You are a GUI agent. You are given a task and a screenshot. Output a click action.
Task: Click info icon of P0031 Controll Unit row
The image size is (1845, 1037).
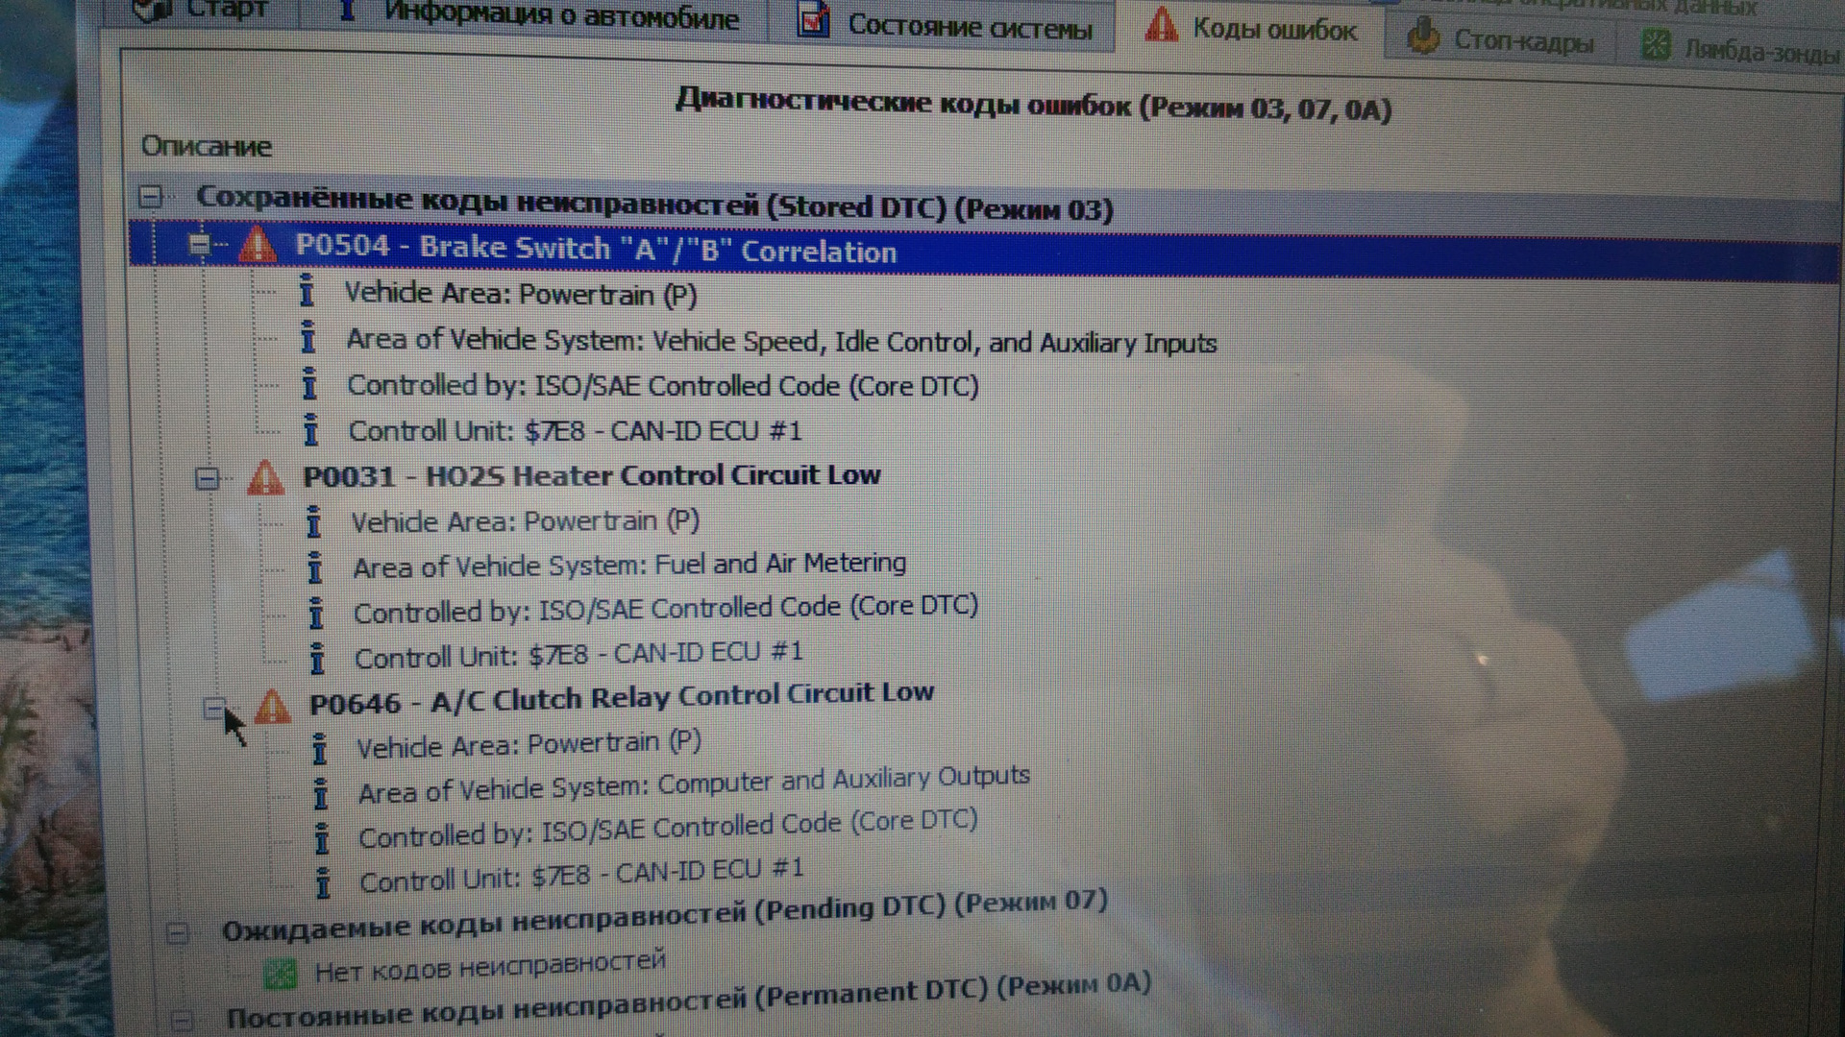tap(317, 659)
